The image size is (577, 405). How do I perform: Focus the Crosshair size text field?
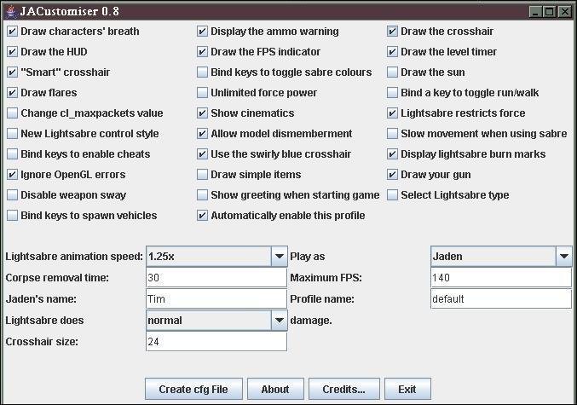tap(216, 342)
